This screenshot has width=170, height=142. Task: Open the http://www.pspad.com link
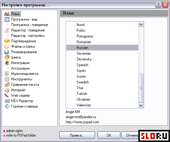(x=82, y=122)
